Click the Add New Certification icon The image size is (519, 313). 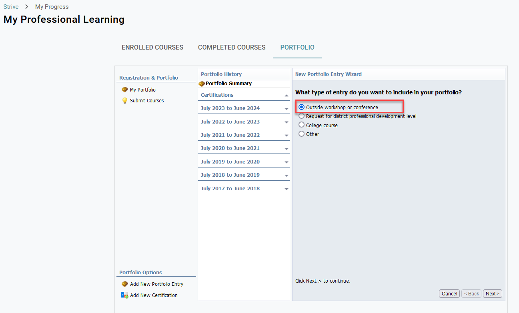pos(124,295)
